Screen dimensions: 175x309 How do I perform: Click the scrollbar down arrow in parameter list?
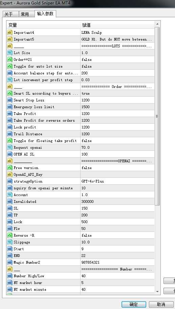tap(157, 291)
